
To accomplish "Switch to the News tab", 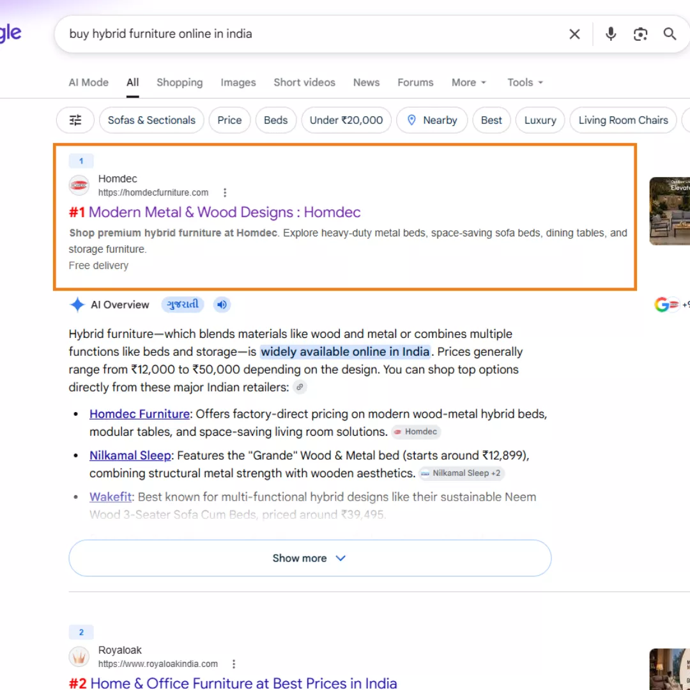I will pyautogui.click(x=366, y=82).
